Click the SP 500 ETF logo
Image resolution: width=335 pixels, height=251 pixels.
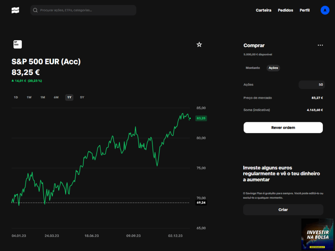pyautogui.click(x=18, y=44)
